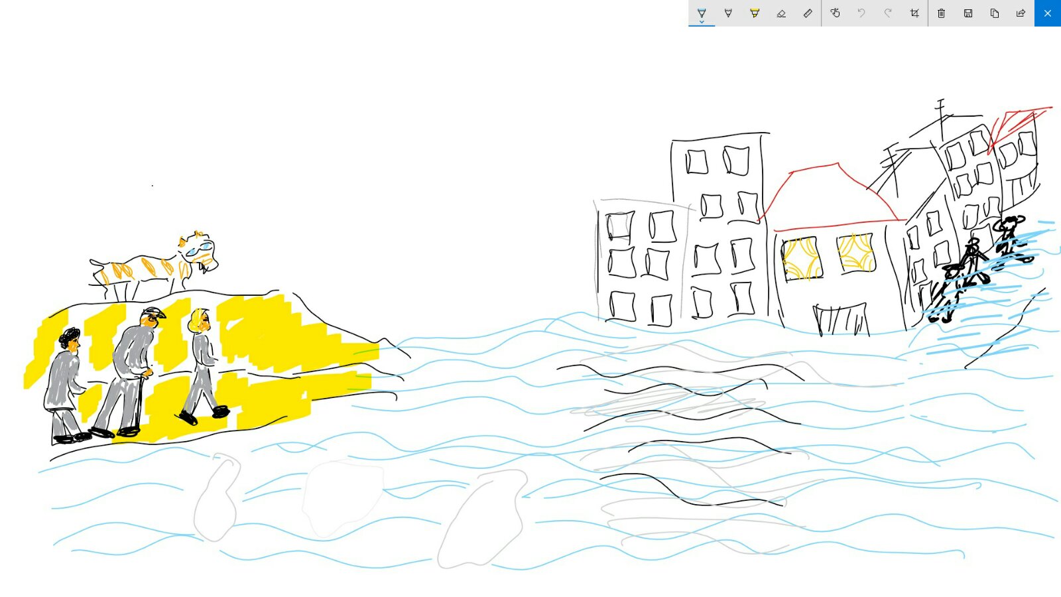Select the eraser tool

[781, 13]
